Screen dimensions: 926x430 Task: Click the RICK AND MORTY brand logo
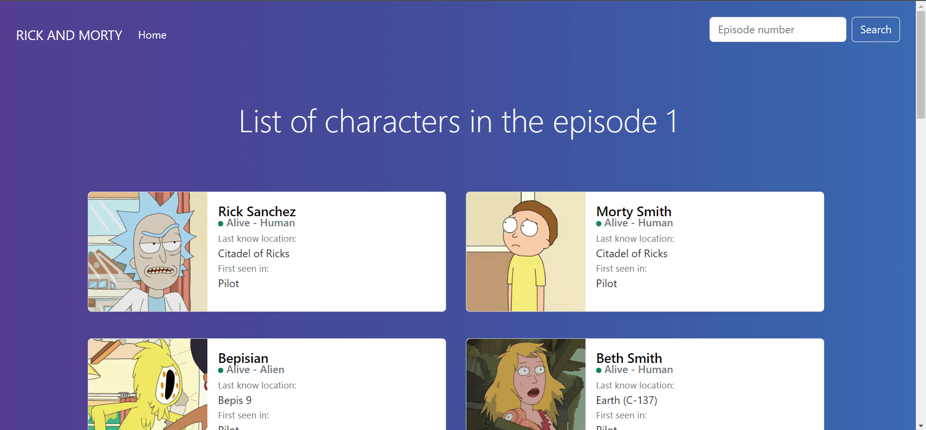click(x=69, y=35)
